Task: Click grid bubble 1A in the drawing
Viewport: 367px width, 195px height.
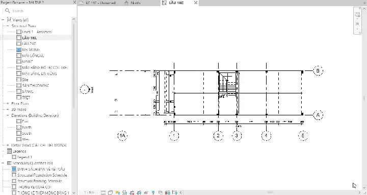Action: coord(122,135)
